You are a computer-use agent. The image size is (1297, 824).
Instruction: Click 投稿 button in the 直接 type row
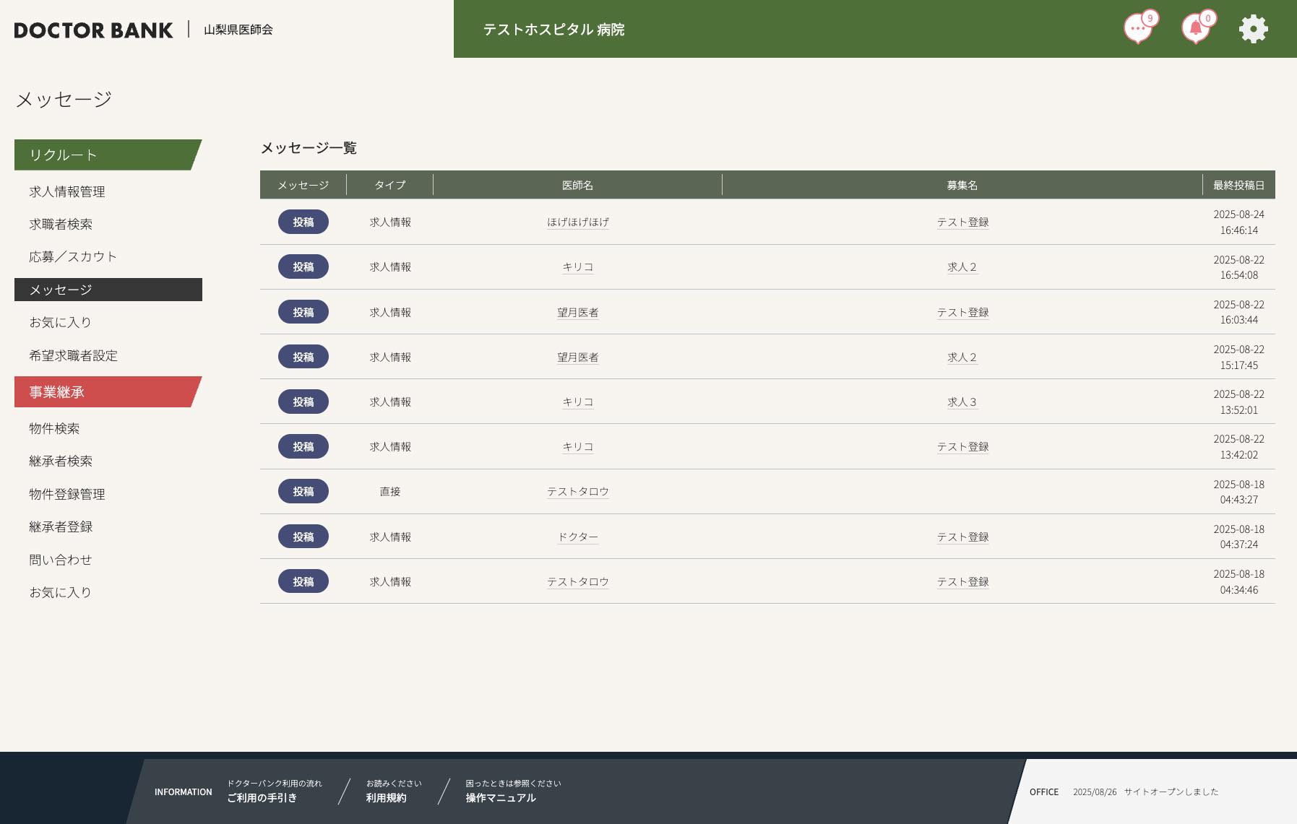[x=303, y=491]
